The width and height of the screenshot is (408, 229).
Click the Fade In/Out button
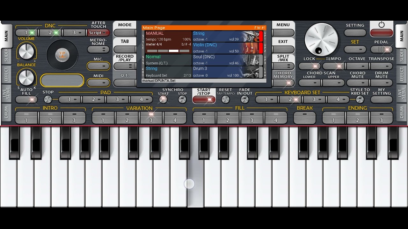coord(244,100)
